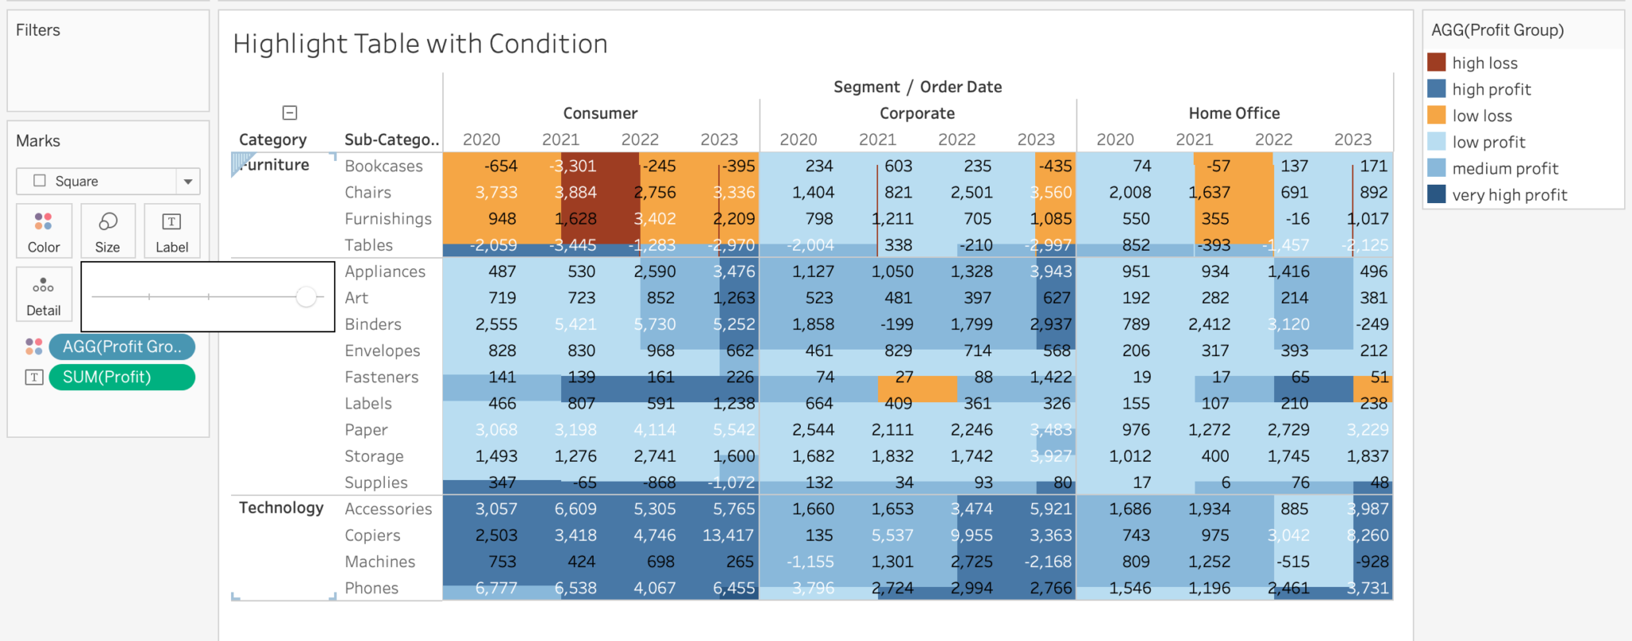This screenshot has width=1632, height=641.
Task: Select the Consumer segment header
Action: [599, 113]
